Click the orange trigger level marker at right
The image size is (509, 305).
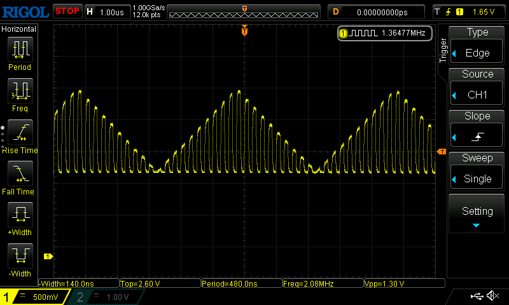coord(442,152)
